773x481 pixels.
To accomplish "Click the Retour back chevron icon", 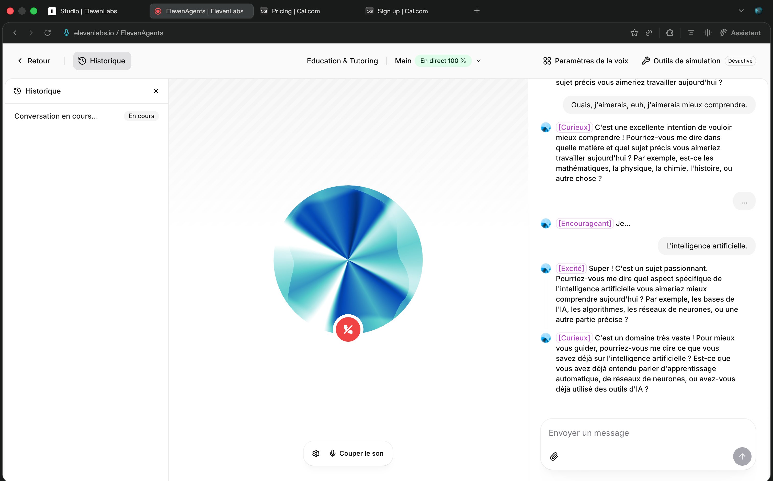I will [x=20, y=61].
